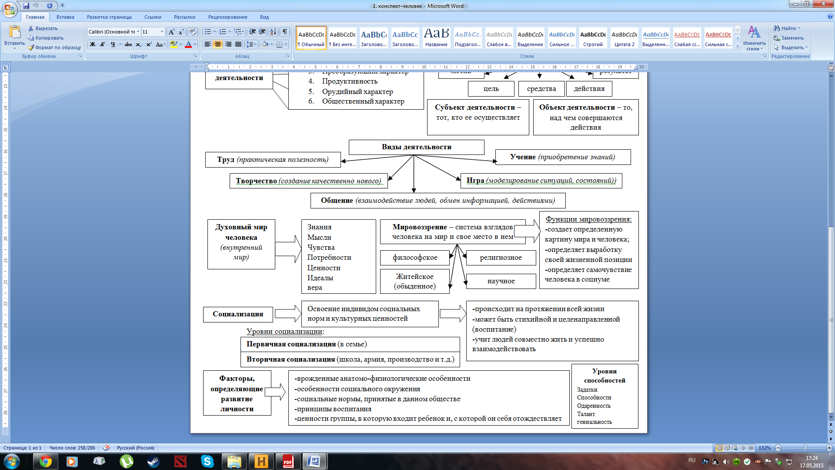Open the Вид tab
The height and width of the screenshot is (470, 835).
pyautogui.click(x=264, y=17)
